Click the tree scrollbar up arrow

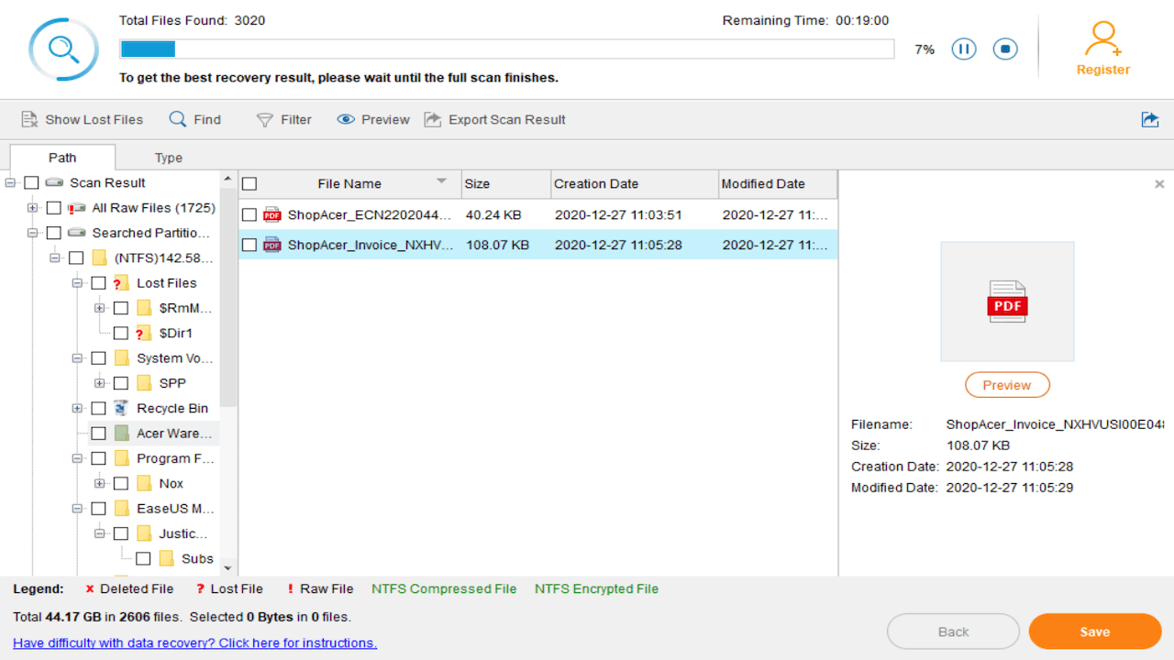pyautogui.click(x=228, y=178)
